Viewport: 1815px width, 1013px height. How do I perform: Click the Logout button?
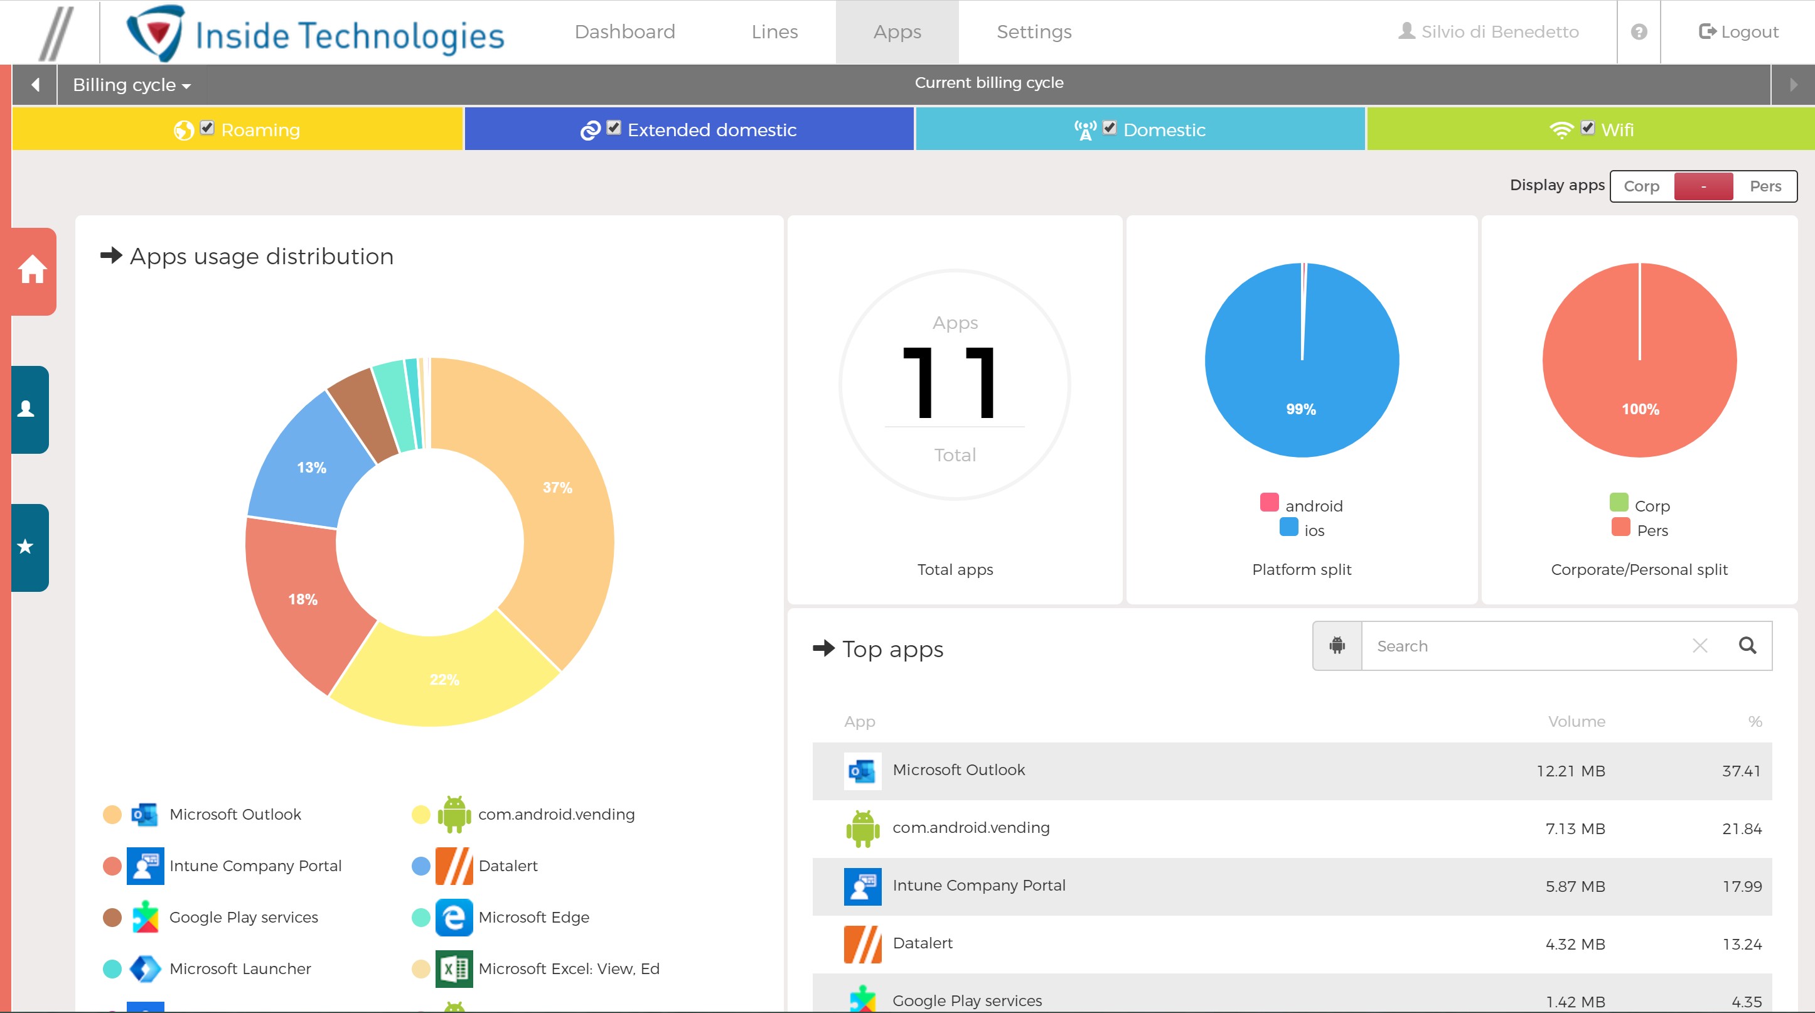pos(1739,32)
